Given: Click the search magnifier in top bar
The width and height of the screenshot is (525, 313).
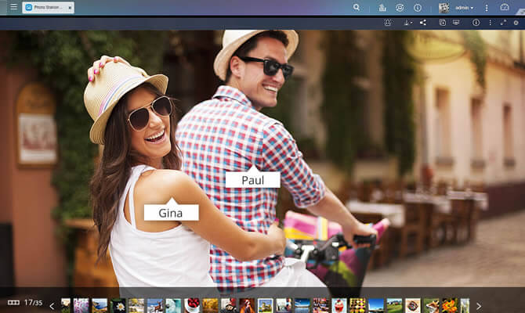Looking at the screenshot, I should [x=357, y=7].
